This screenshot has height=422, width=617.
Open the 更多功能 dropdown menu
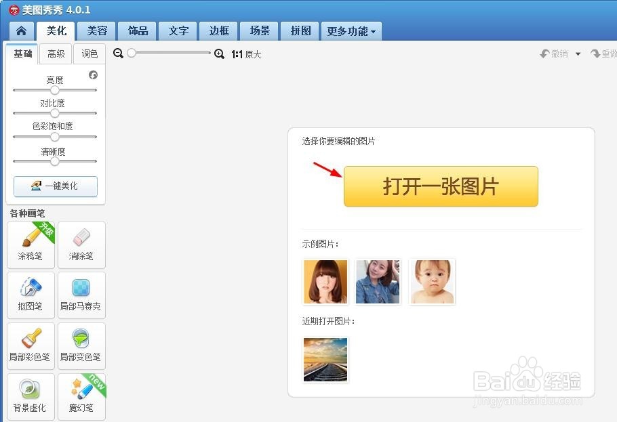pyautogui.click(x=351, y=31)
